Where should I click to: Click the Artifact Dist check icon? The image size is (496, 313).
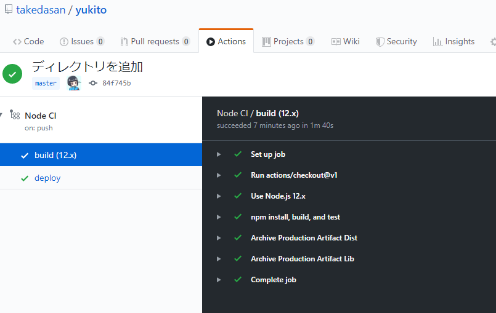click(x=238, y=237)
